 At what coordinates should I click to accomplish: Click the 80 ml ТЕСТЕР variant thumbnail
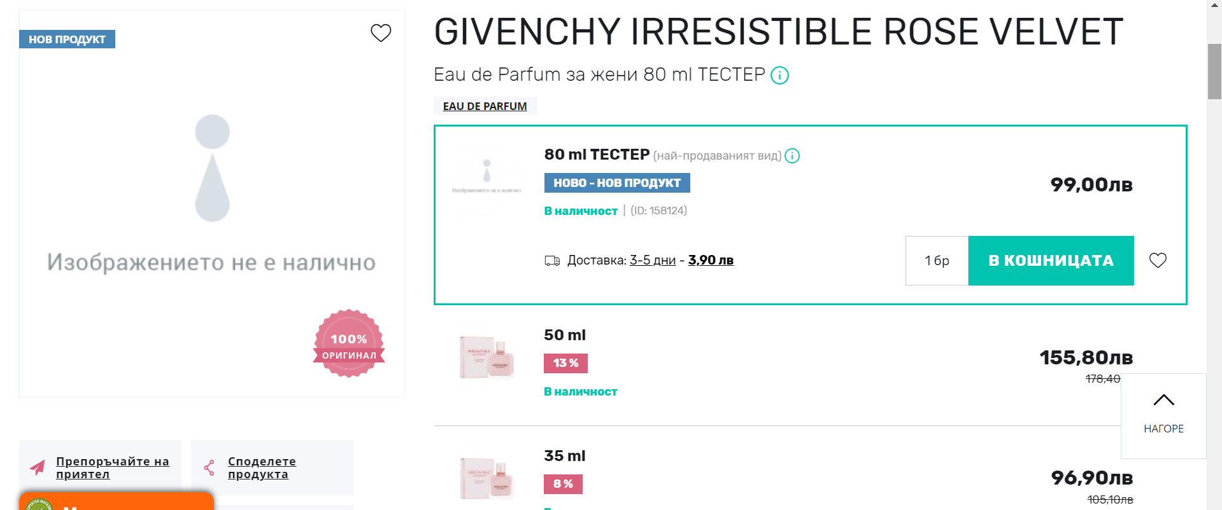(487, 179)
